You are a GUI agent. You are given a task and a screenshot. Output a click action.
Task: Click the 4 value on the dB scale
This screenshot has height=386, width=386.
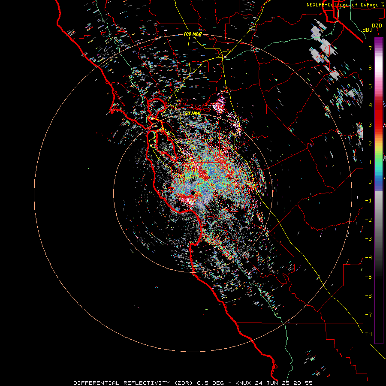[370, 106]
